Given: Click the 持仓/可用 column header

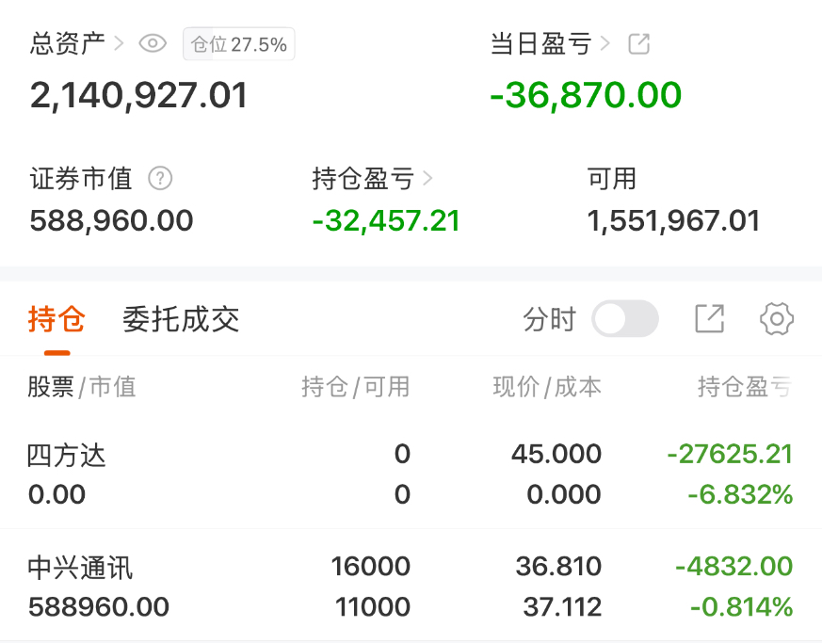Looking at the screenshot, I should coord(355,387).
